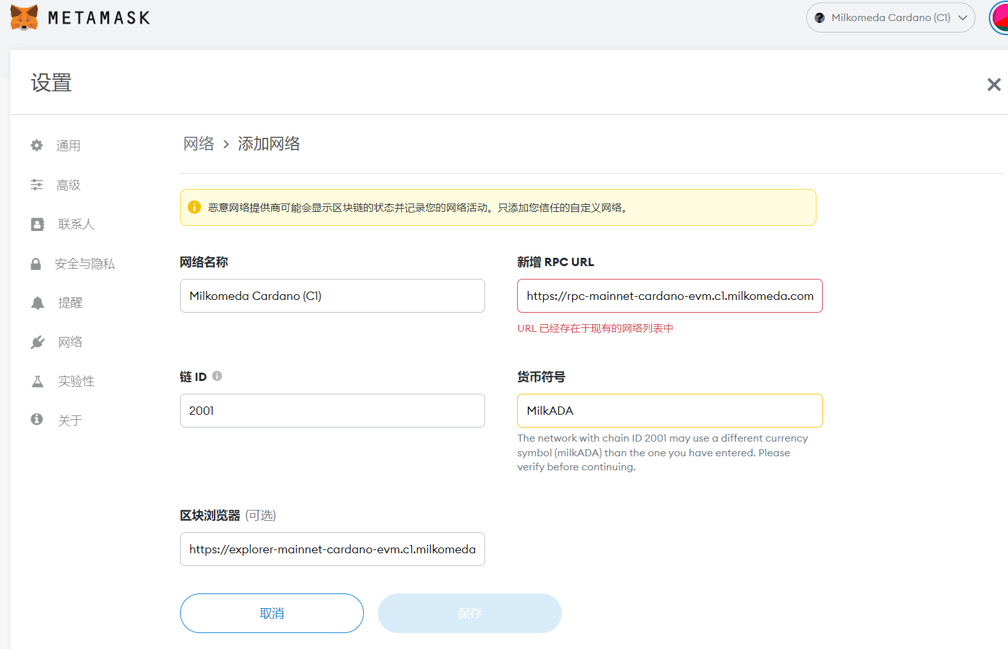
Task: Click the 区块浏览器 URL input field
Action: [332, 549]
